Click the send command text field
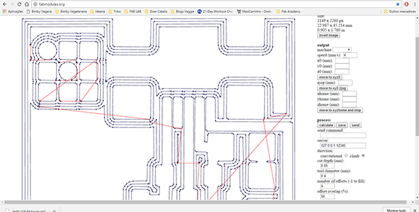419x212 pixels. [x=343, y=135]
